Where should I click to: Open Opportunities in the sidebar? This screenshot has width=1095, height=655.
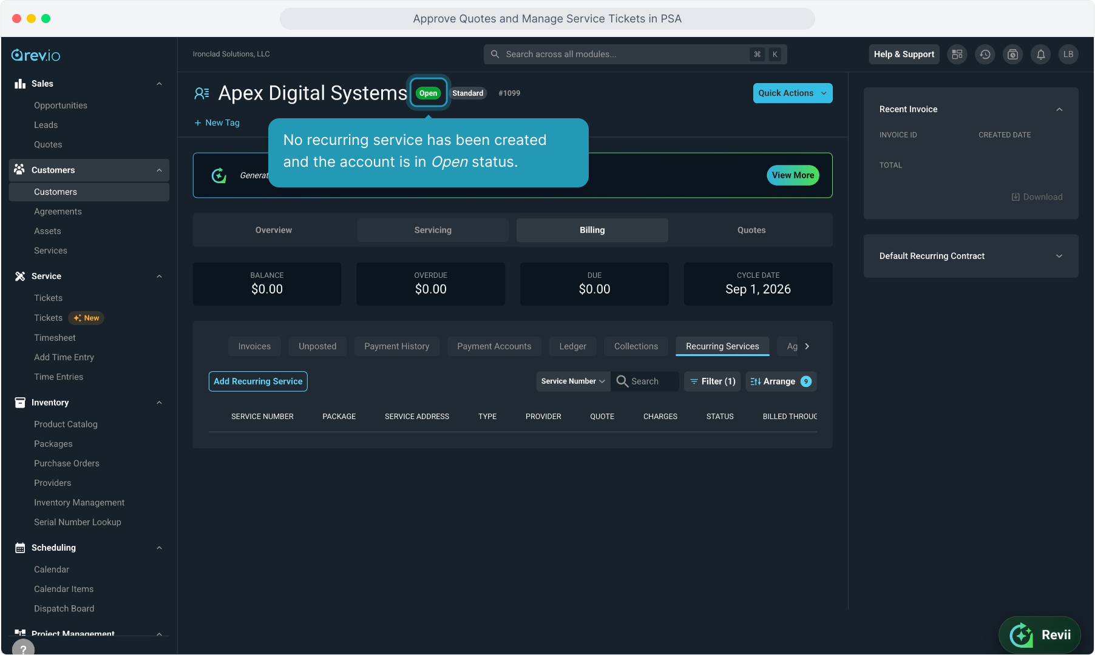tap(61, 106)
